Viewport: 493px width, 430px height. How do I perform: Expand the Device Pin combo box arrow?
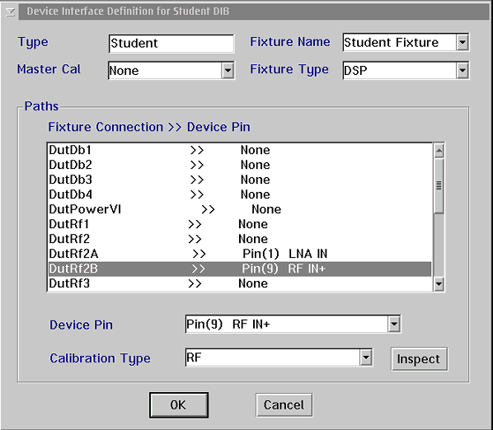coord(393,324)
